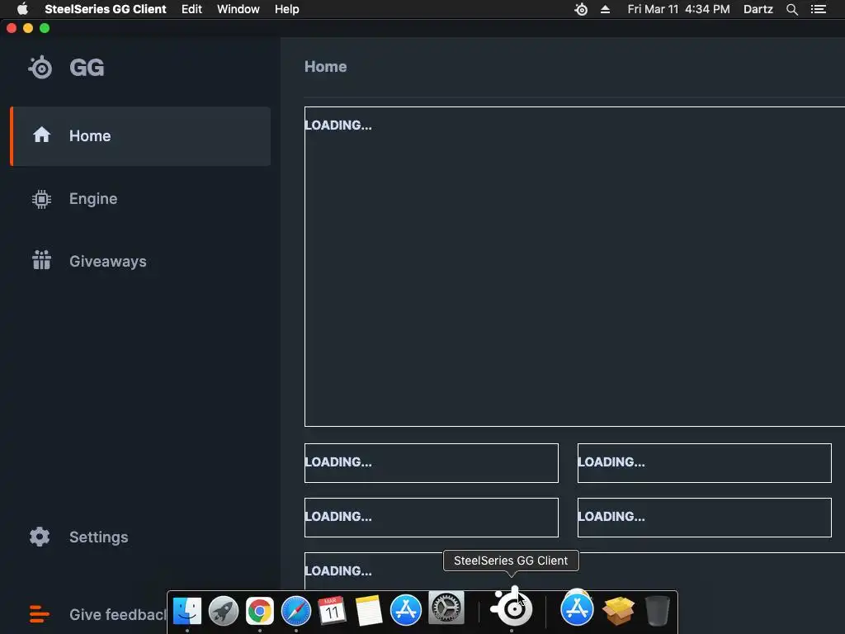The width and height of the screenshot is (845, 634).
Task: Click the Home page heading
Action: pyautogui.click(x=325, y=67)
